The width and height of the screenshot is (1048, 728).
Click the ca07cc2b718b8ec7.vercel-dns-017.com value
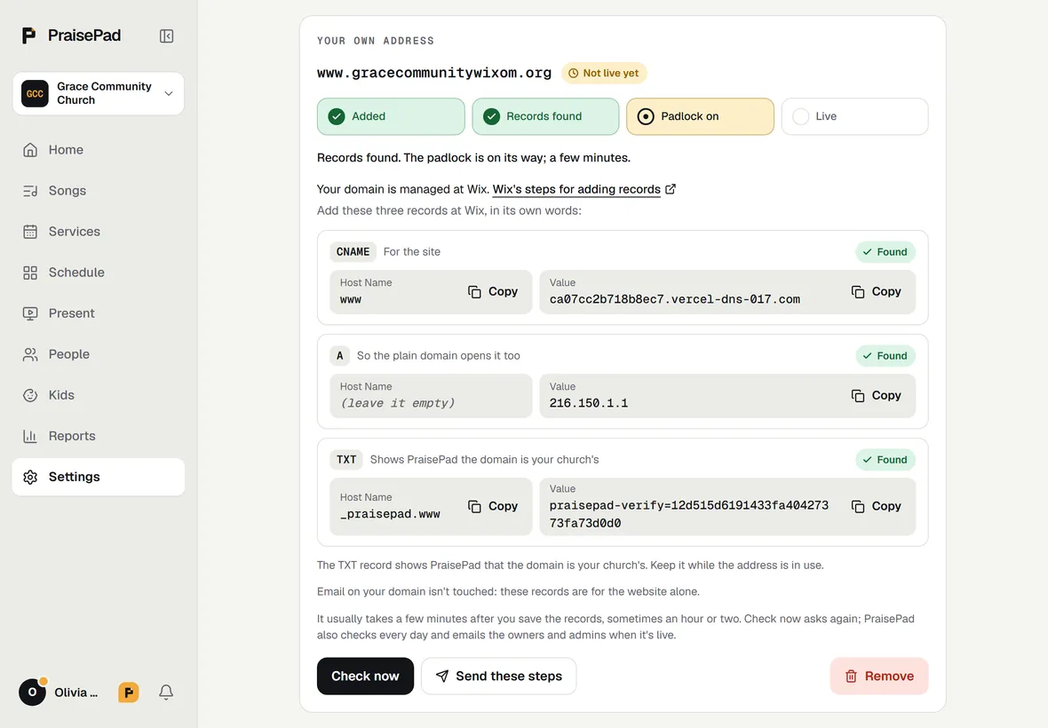(675, 299)
